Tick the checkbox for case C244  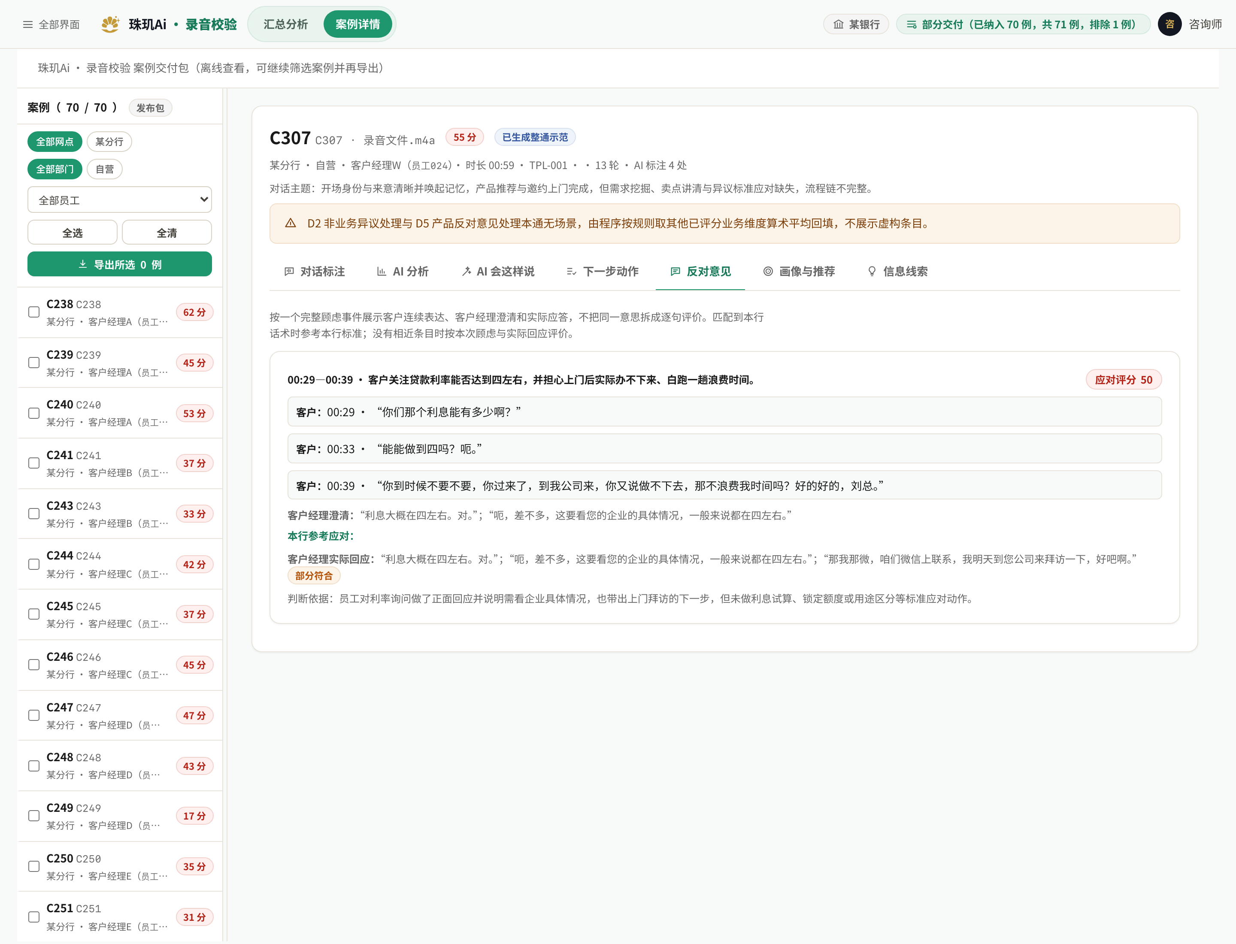(x=34, y=564)
